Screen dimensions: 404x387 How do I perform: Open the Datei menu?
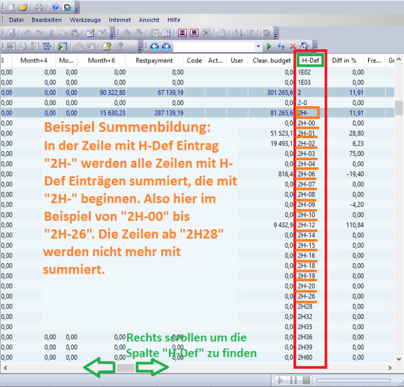tap(17, 20)
